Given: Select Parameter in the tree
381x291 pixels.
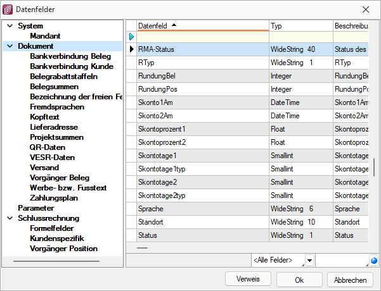Looking at the screenshot, I should 36,208.
